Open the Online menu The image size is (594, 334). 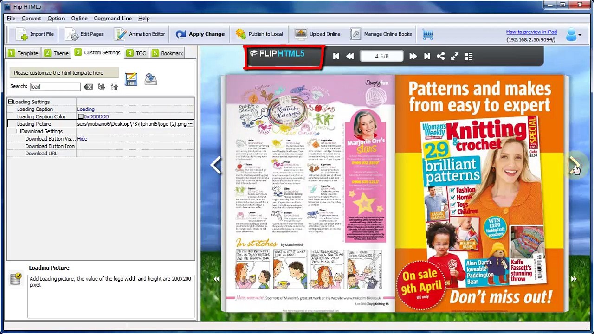pyautogui.click(x=79, y=19)
